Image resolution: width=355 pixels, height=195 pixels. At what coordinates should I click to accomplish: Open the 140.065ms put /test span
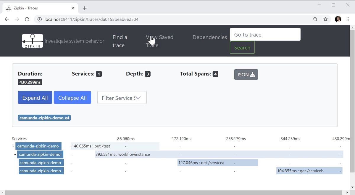point(115,146)
